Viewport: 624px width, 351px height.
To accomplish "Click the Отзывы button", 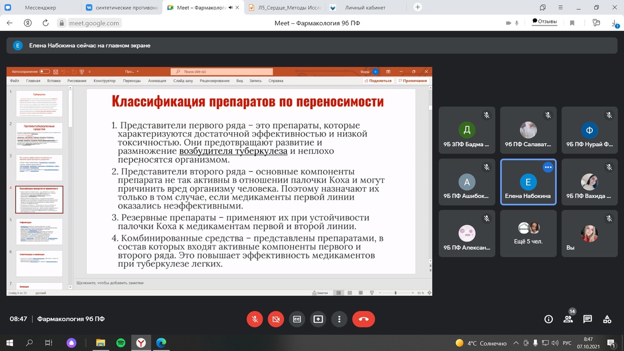I will (545, 21).
